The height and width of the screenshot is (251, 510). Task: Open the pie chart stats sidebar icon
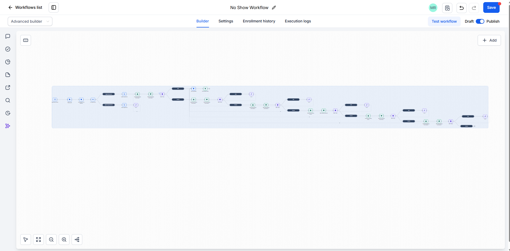tap(8, 62)
